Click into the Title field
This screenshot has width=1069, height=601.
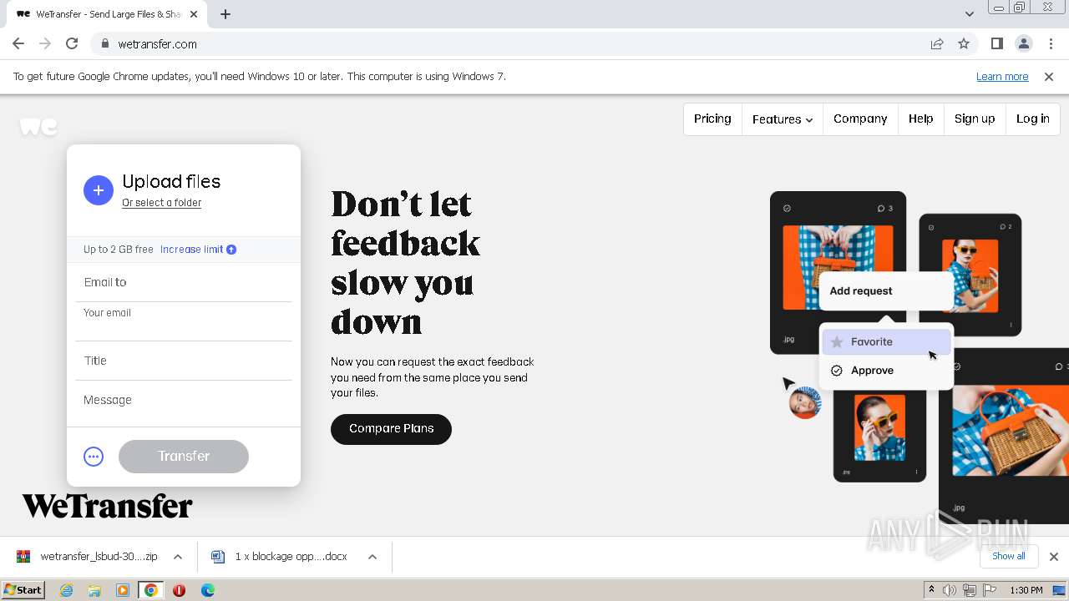click(184, 361)
